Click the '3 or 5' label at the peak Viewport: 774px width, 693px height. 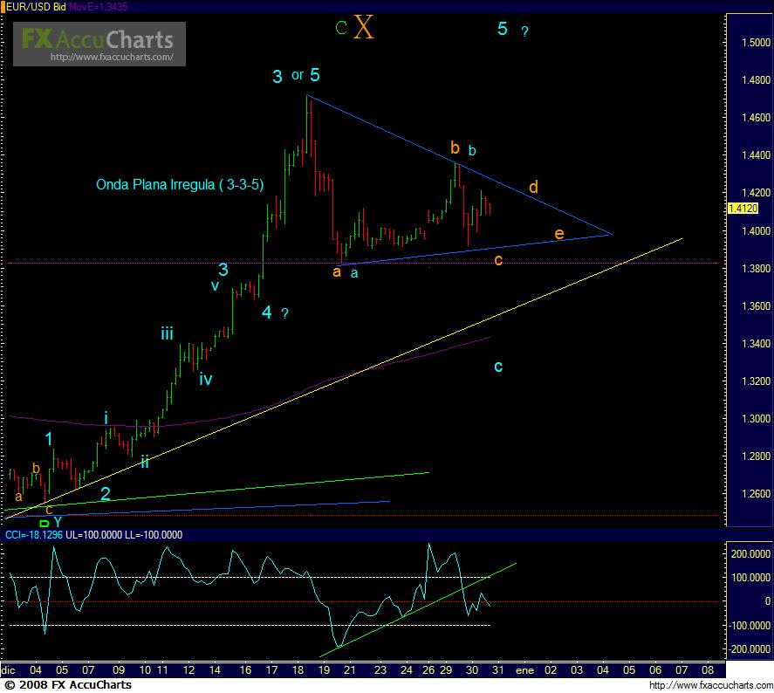click(x=296, y=76)
